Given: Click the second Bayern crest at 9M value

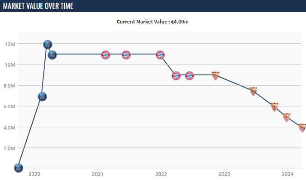Looking at the screenshot, I should click(x=190, y=76).
